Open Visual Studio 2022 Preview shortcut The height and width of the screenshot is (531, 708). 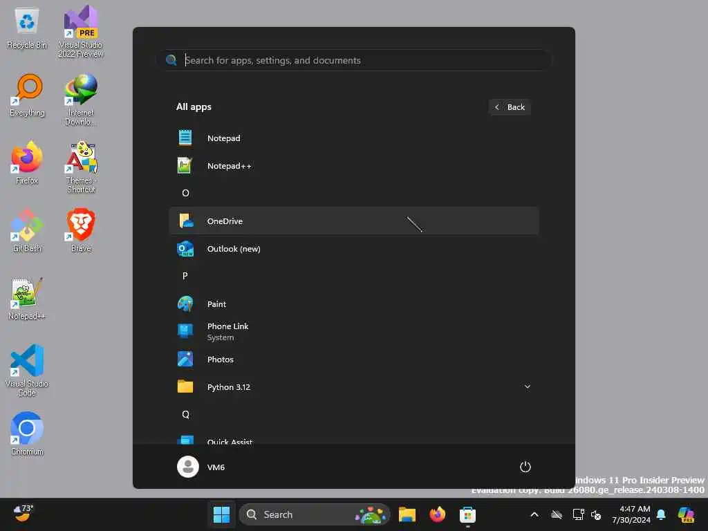(81, 30)
